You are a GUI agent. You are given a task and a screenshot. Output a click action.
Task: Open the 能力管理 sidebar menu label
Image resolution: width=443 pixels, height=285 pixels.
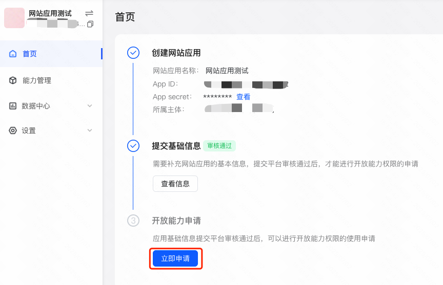click(x=37, y=80)
